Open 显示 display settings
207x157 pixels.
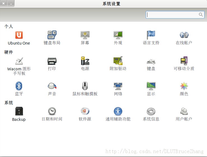tap(151, 86)
